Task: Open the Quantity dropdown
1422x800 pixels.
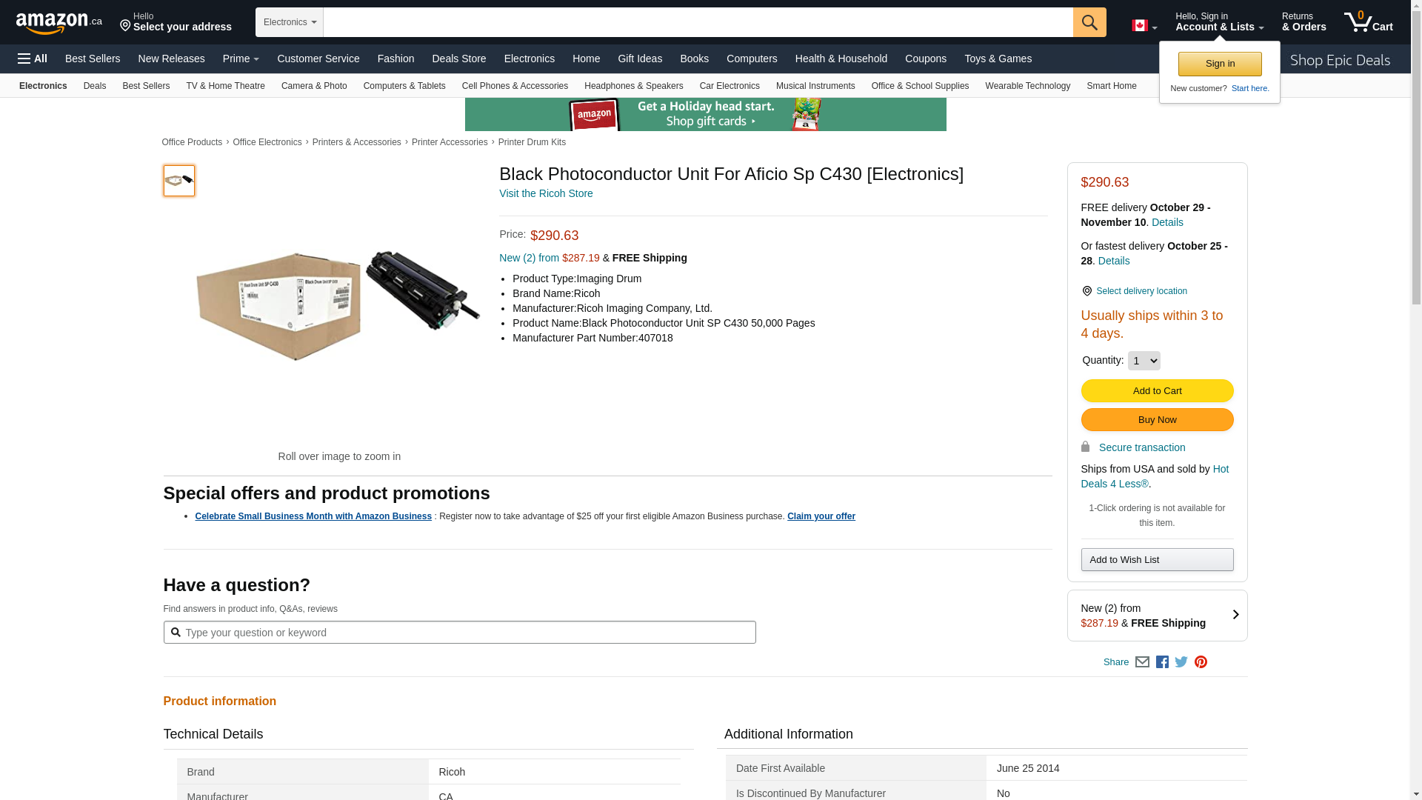Action: 1144,361
